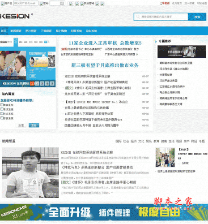Click the broken image icon before 用户名

pos(3,3)
